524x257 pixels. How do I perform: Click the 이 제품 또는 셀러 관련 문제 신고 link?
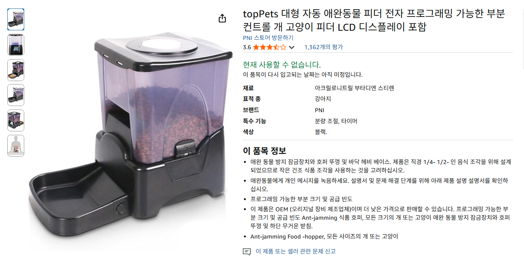295,252
